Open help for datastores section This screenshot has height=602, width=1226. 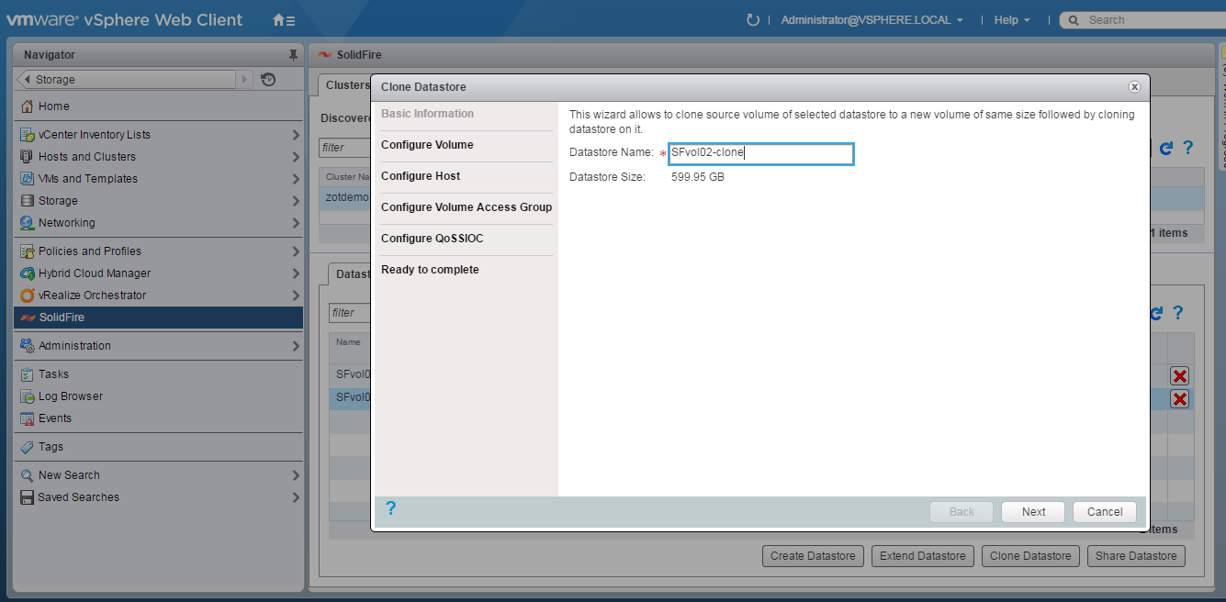point(1177,313)
